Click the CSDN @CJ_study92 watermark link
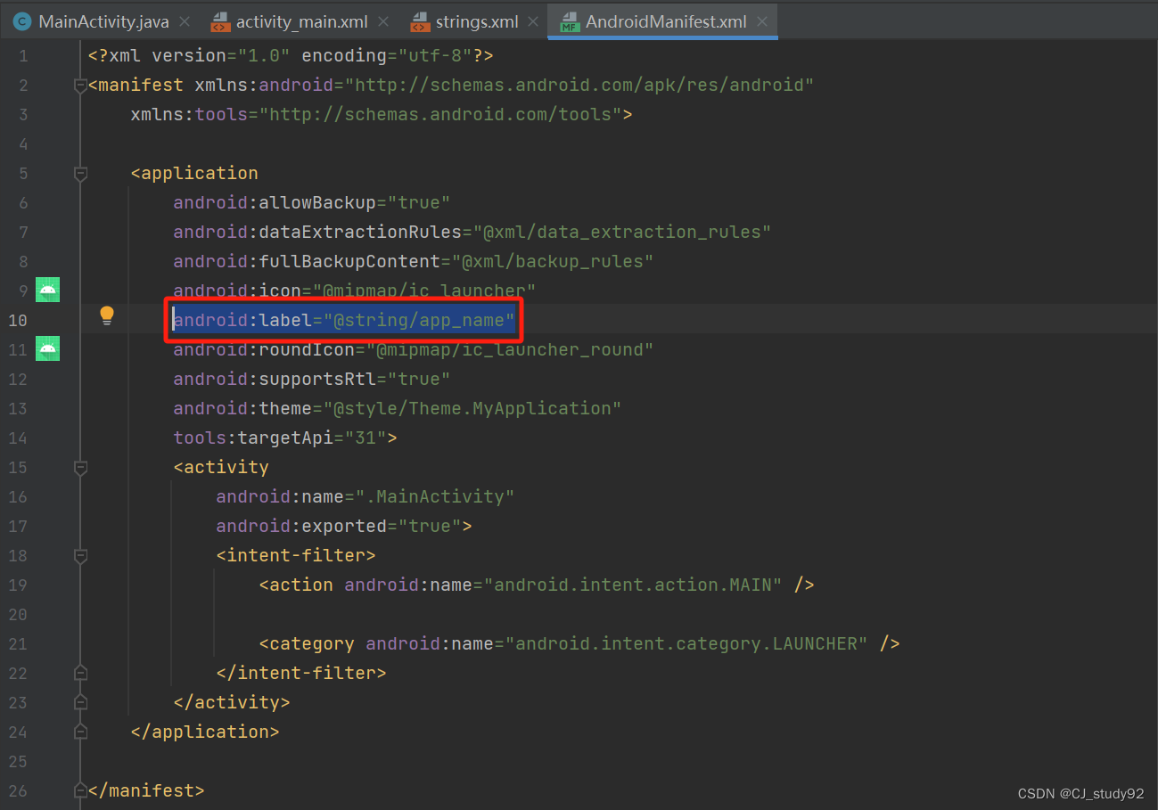Screen dimensions: 1158x810 click(x=1081, y=793)
